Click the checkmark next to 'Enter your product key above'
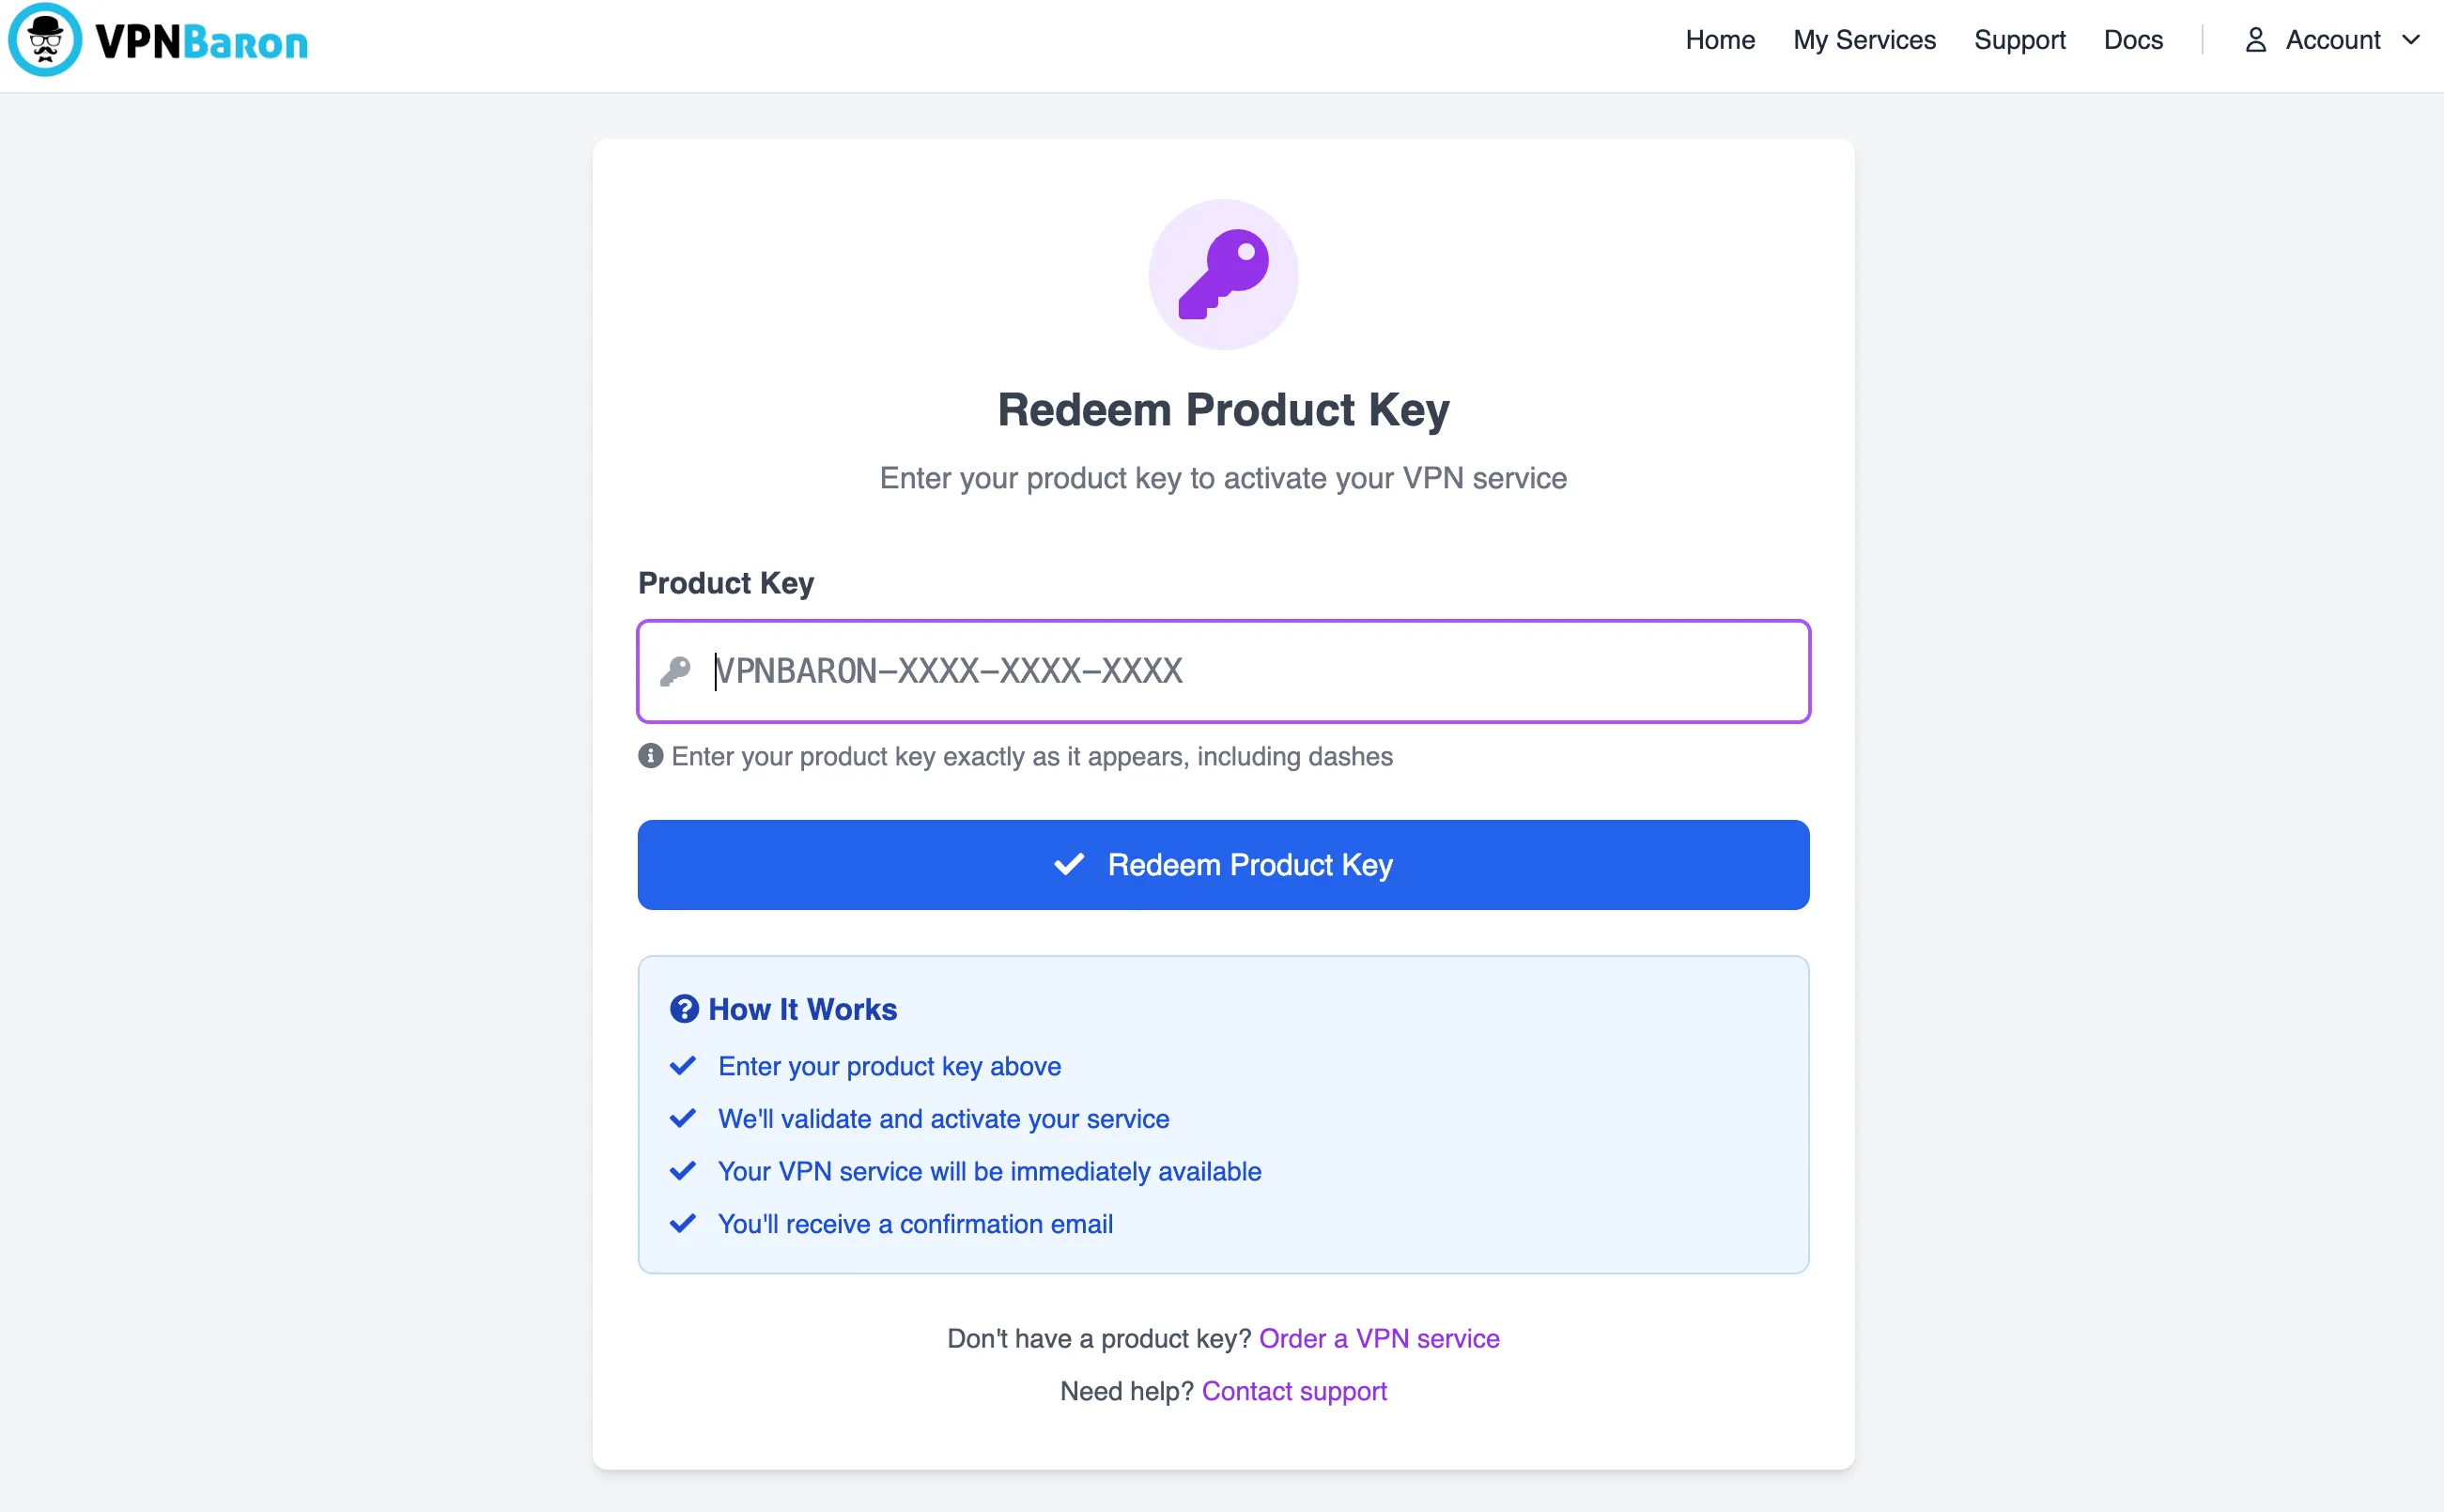The width and height of the screenshot is (2444, 1512). tap(684, 1066)
